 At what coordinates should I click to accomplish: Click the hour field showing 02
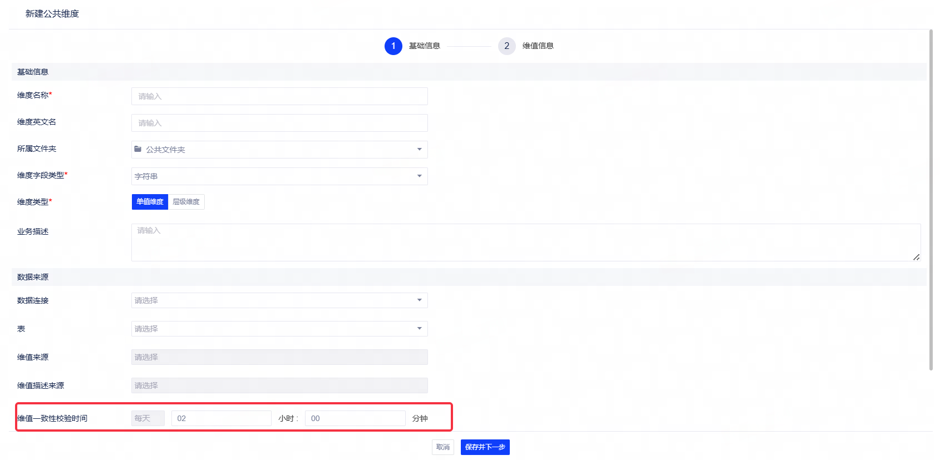pyautogui.click(x=222, y=418)
